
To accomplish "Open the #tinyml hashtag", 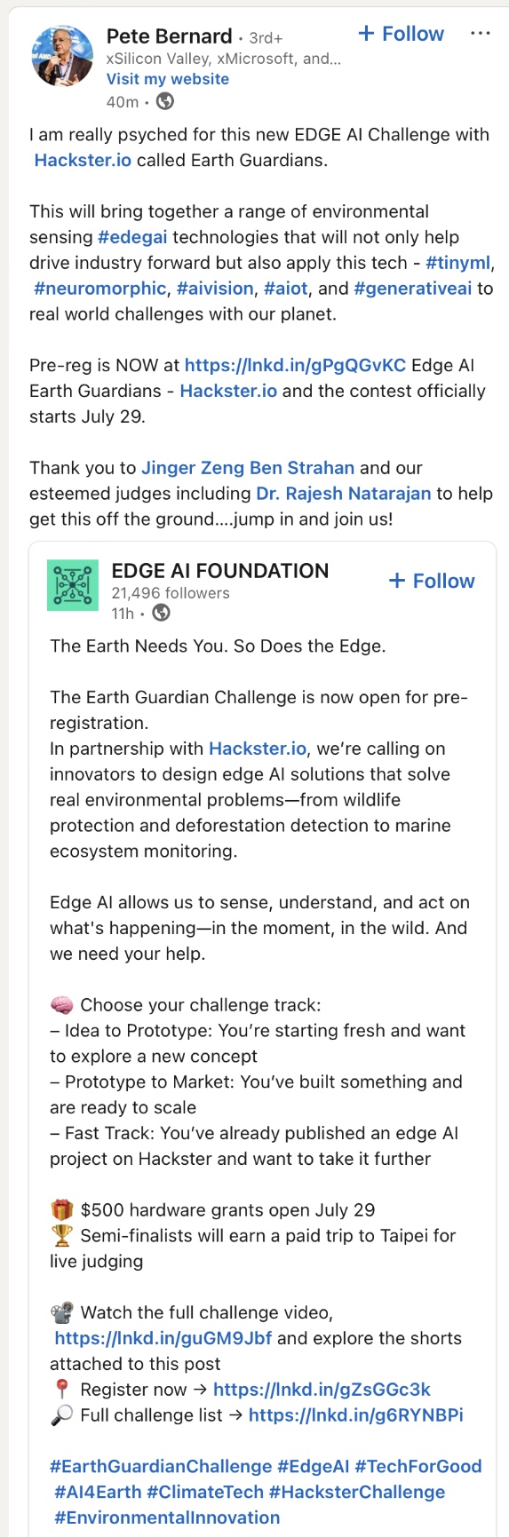I will point(459,263).
